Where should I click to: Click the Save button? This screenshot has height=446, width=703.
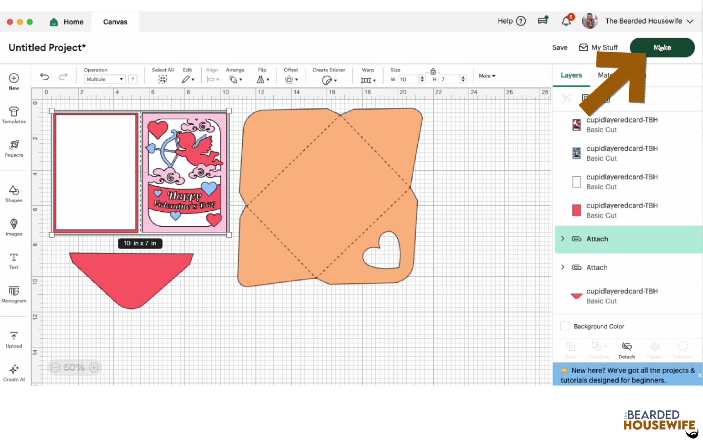[x=560, y=47]
